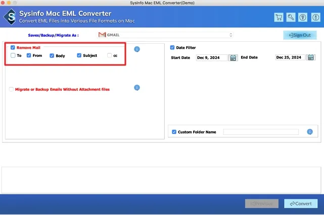Click the Saves/Backup/Migrate As label
This screenshot has width=324, height=215.
click(53, 35)
